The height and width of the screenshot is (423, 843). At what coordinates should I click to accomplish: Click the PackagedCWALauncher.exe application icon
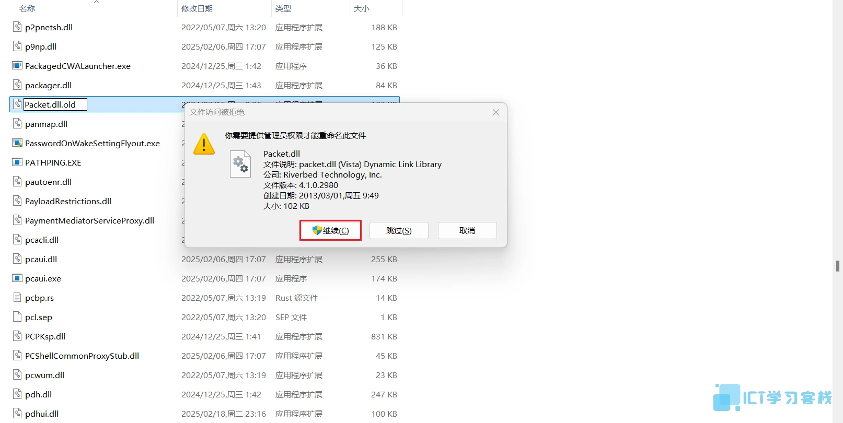17,66
